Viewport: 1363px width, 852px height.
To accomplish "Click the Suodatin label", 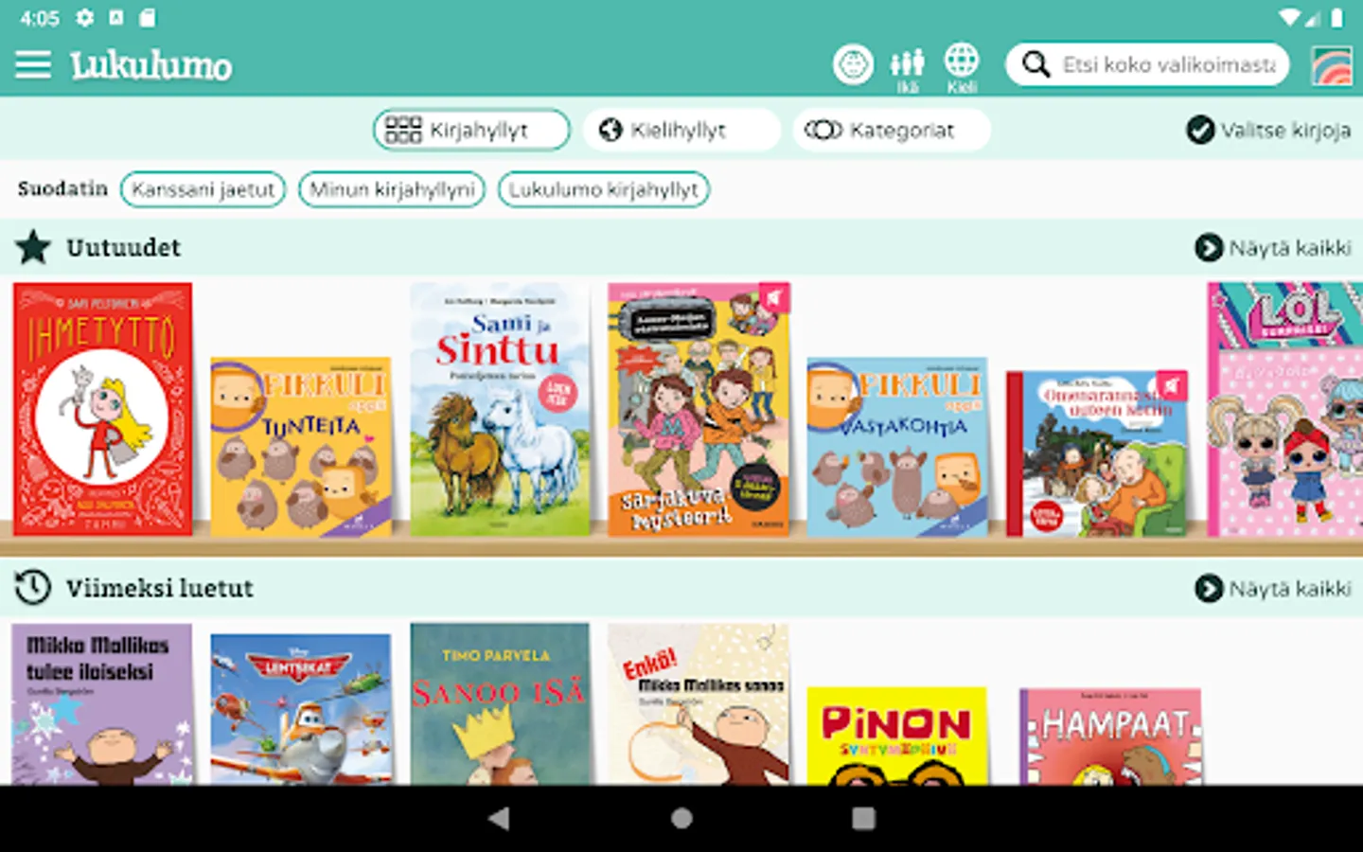I will pyautogui.click(x=62, y=188).
